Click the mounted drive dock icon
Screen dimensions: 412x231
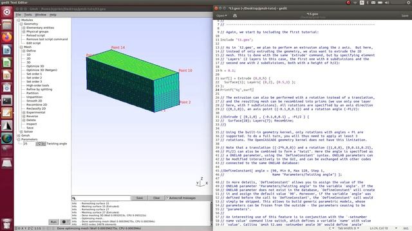[x=7, y=164]
